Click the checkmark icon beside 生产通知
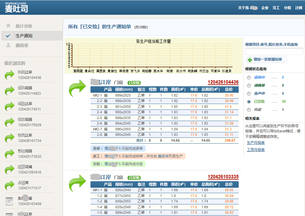Viewport: 305px width, 216px height. (x=8, y=36)
